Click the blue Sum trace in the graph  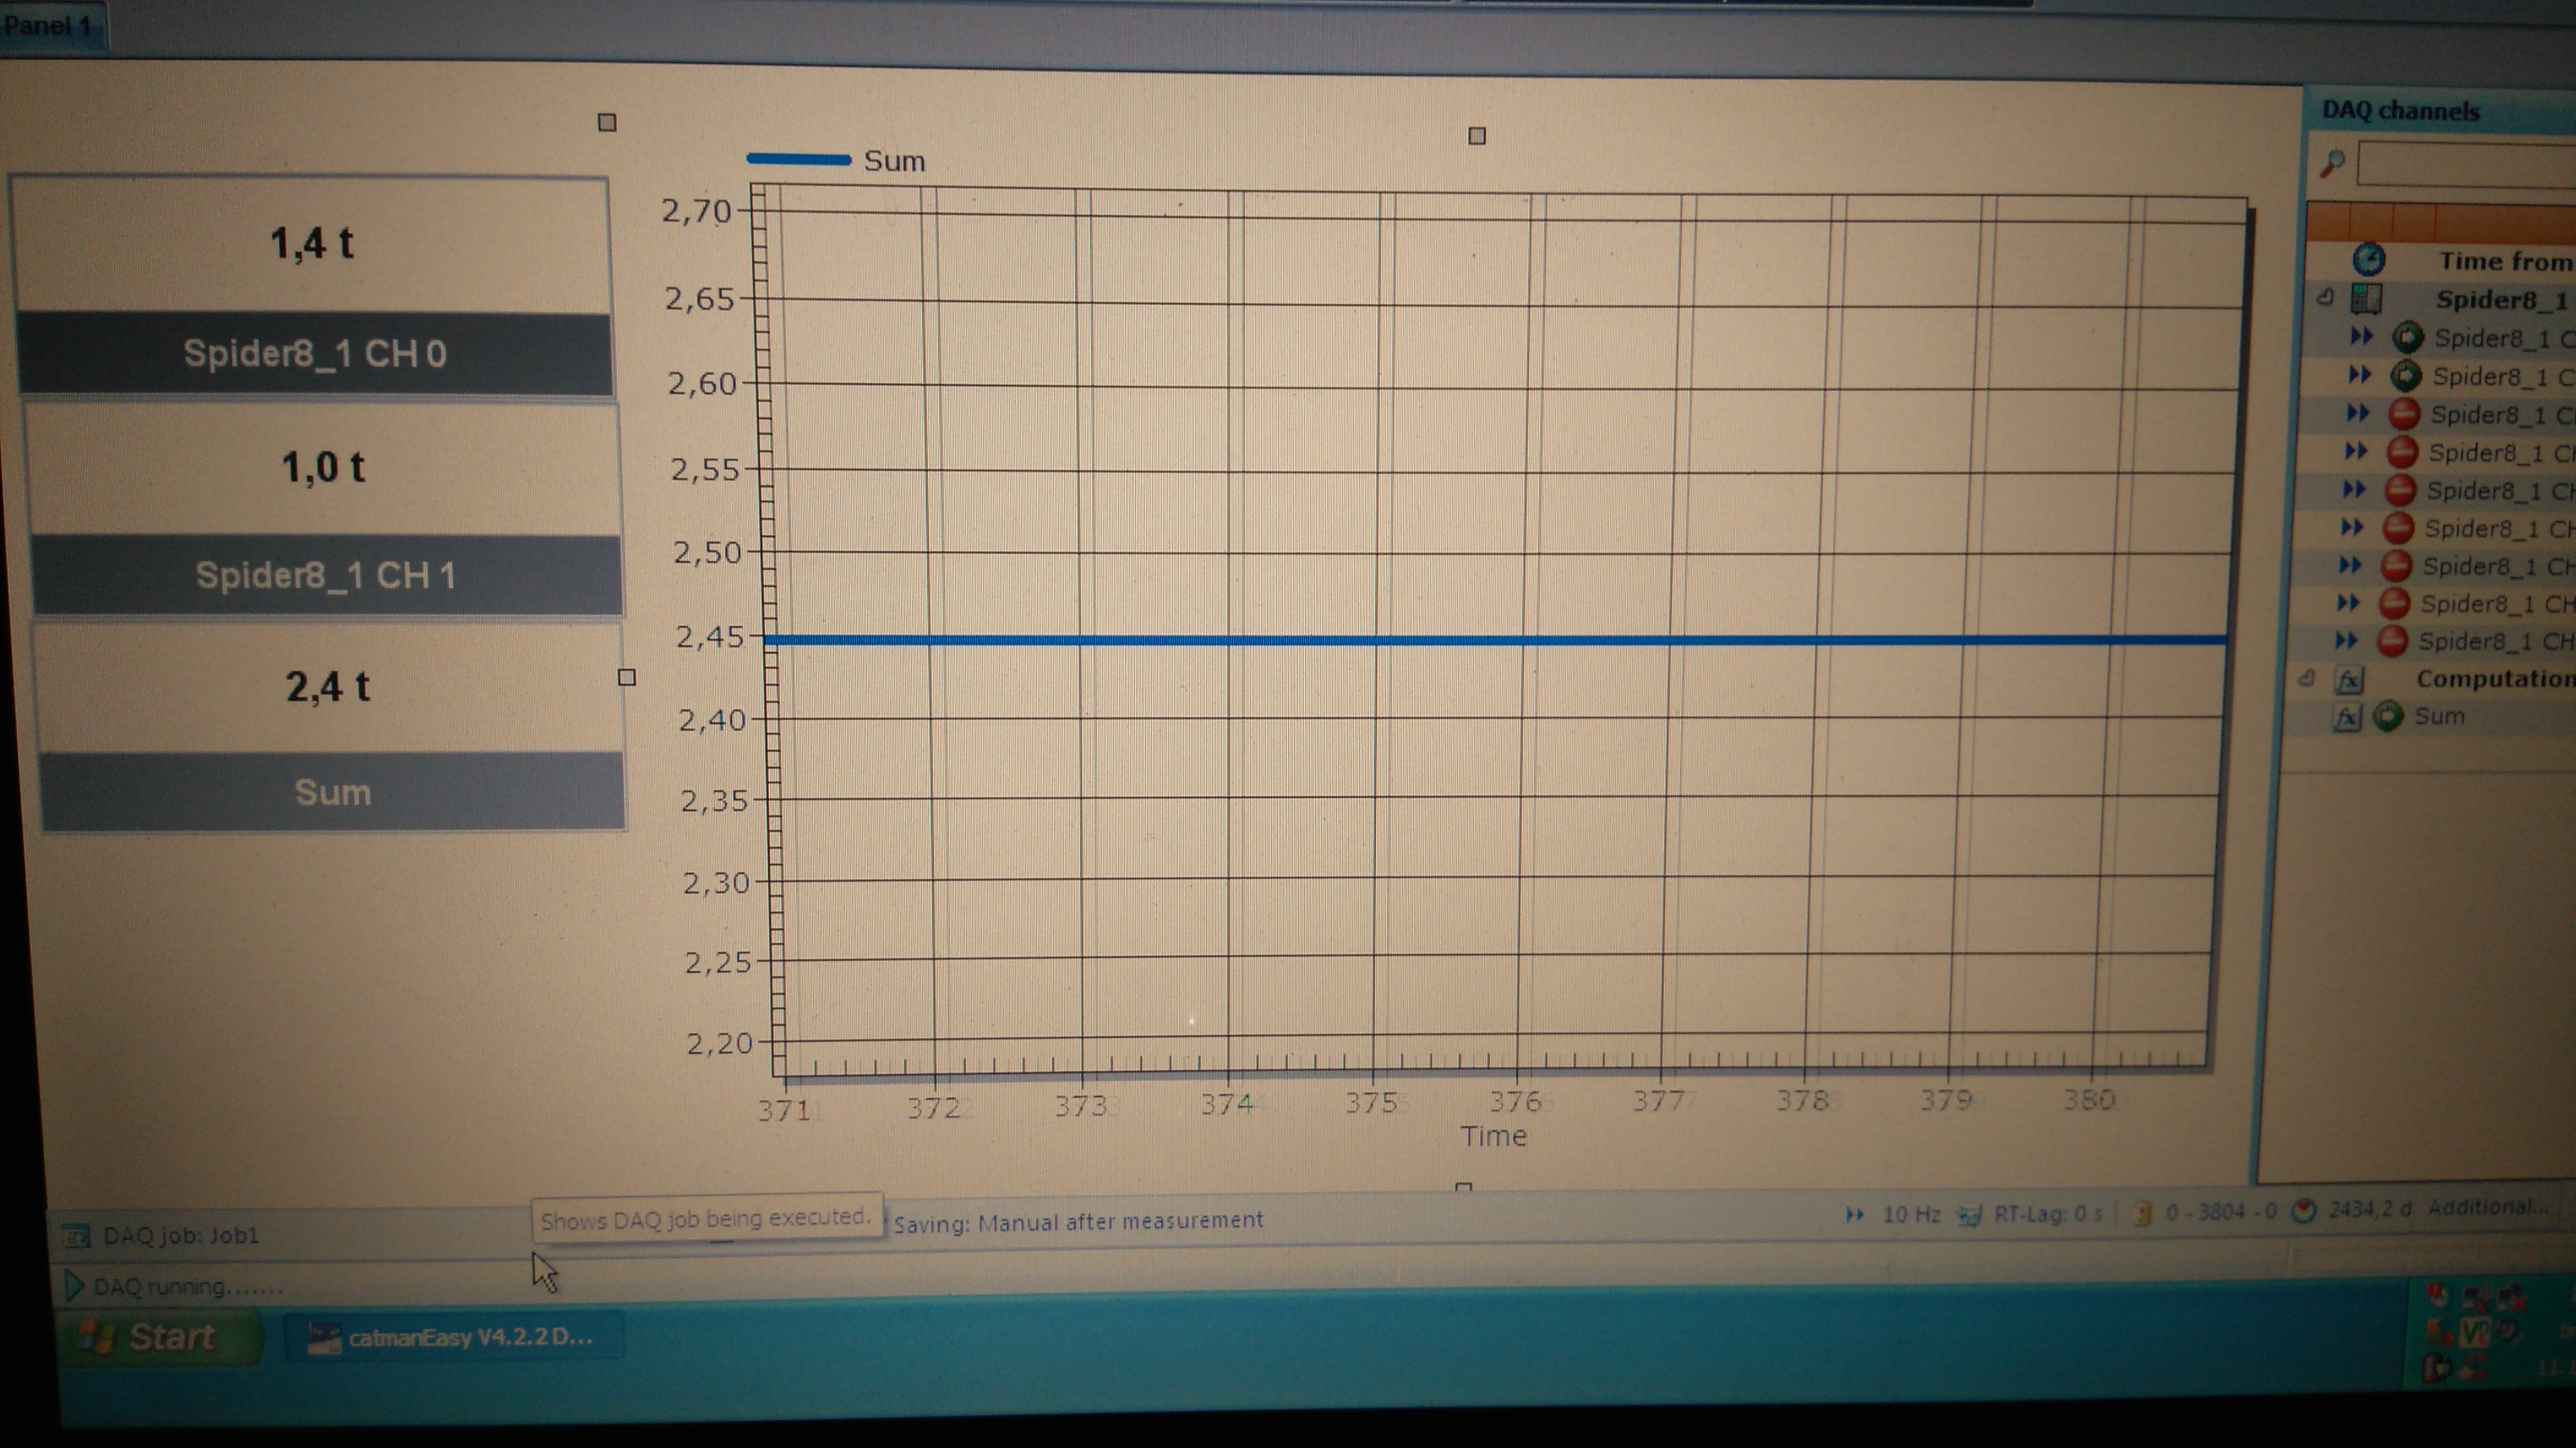1496,640
